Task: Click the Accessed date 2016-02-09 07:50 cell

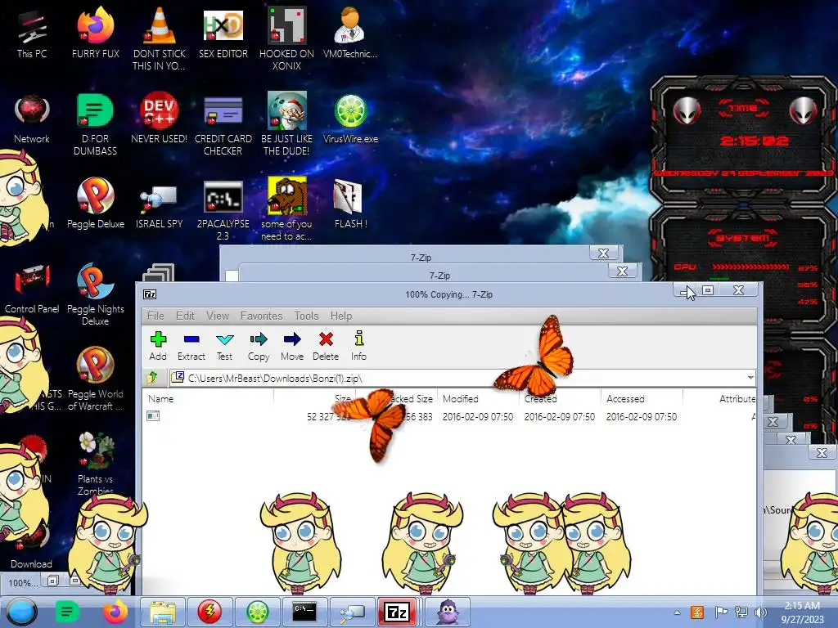Action: (x=642, y=416)
